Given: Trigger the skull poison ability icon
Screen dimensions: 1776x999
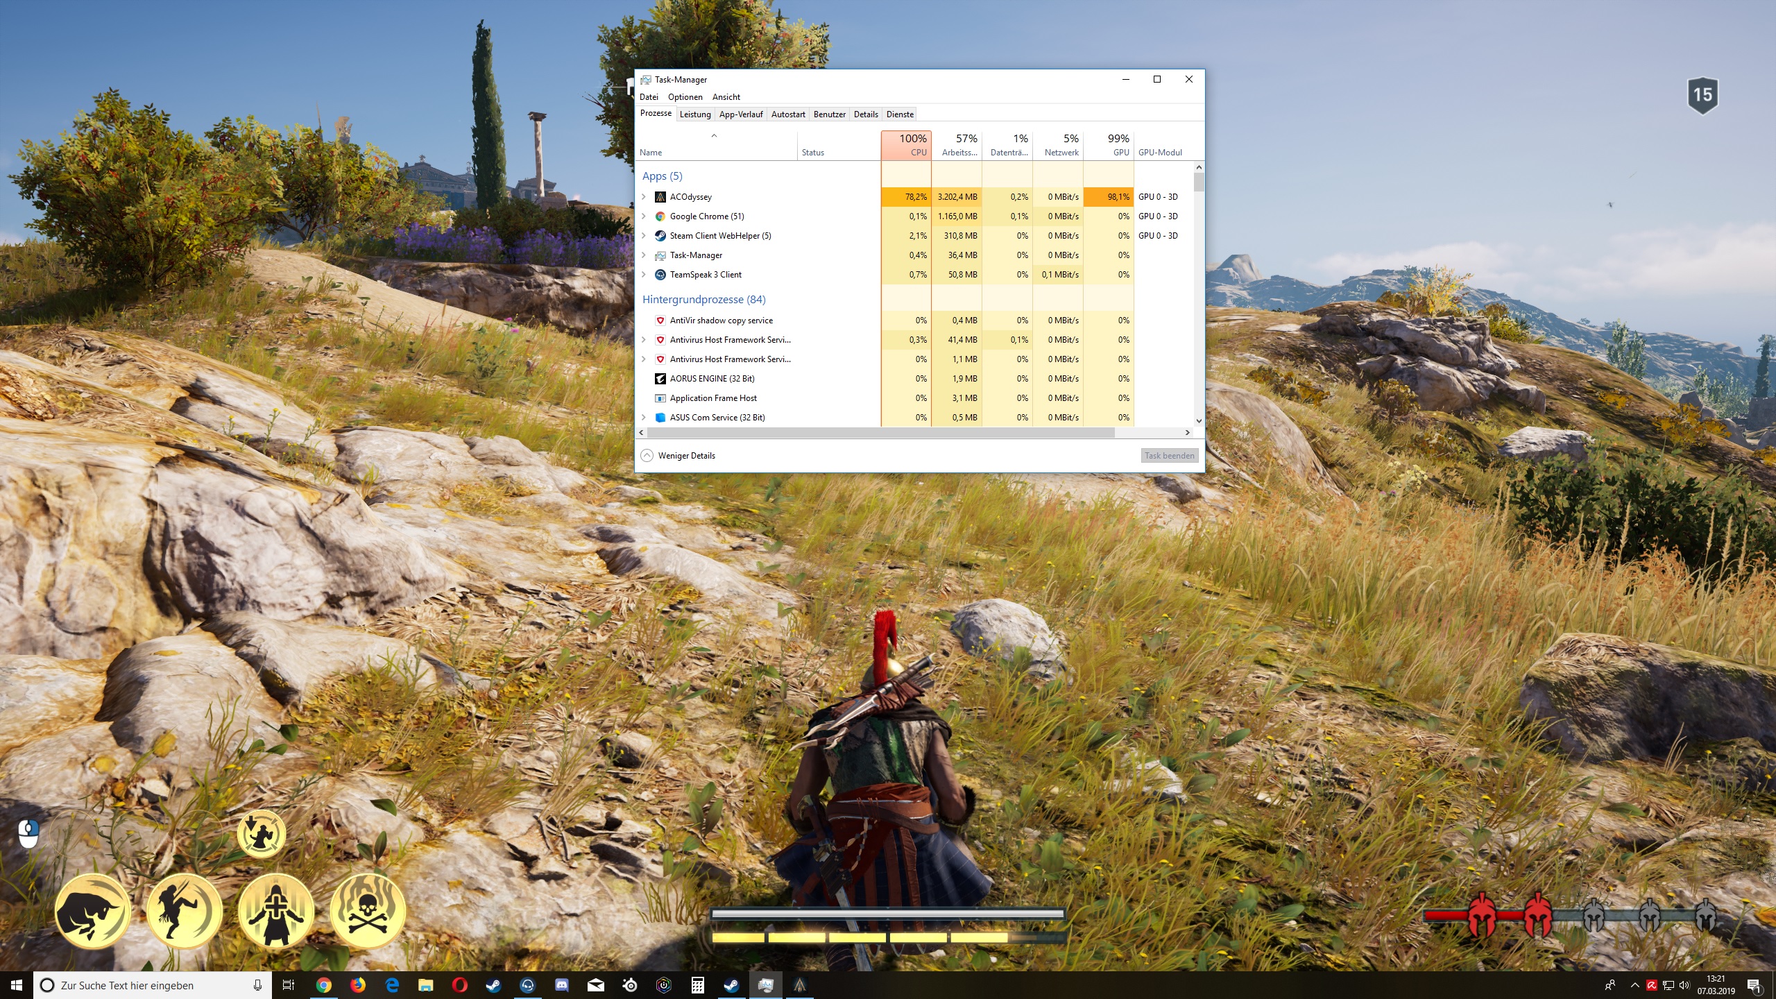Looking at the screenshot, I should 367,911.
